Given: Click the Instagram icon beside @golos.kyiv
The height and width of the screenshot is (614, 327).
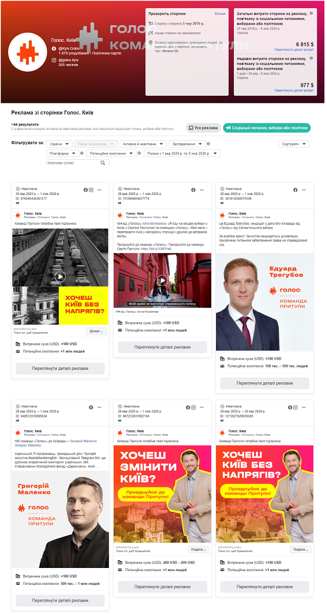Looking at the screenshot, I should coord(54,60).
